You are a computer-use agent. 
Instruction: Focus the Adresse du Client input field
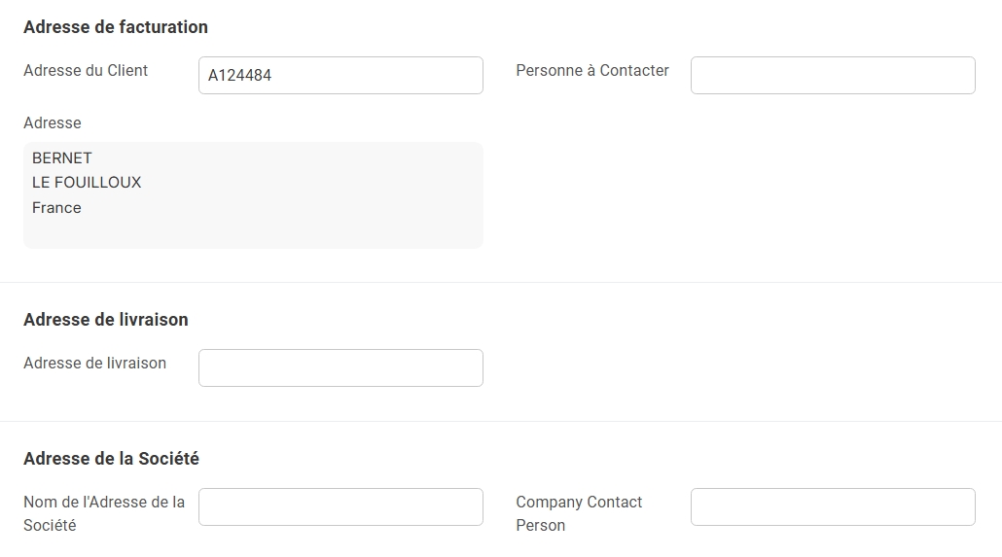[x=340, y=76]
